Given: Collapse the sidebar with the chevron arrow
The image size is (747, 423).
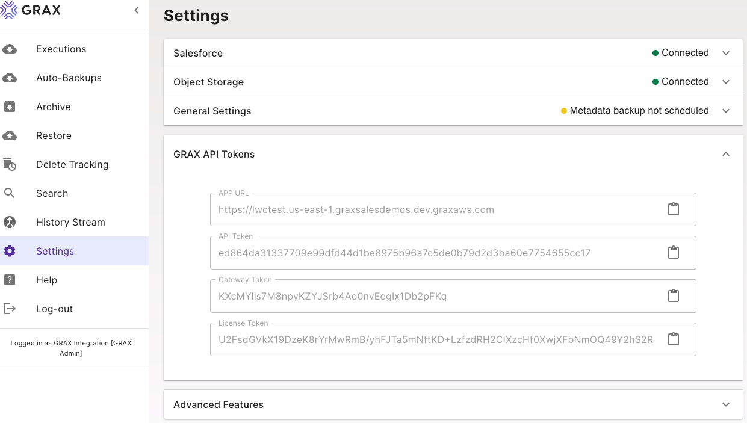Looking at the screenshot, I should point(137,10).
